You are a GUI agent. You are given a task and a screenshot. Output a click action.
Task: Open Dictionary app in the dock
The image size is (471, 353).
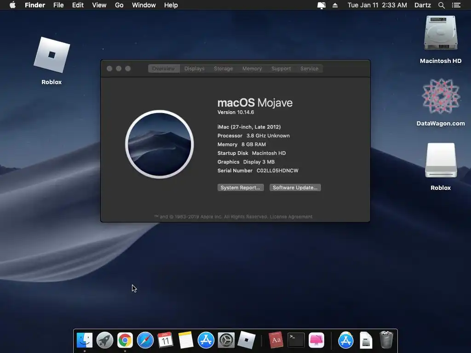click(276, 341)
